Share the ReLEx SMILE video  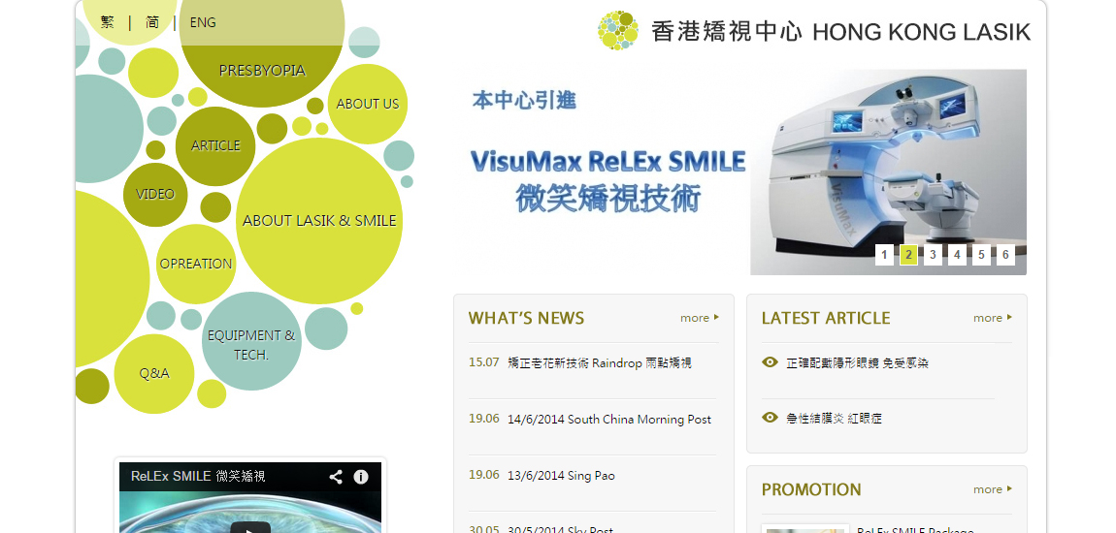(x=336, y=477)
